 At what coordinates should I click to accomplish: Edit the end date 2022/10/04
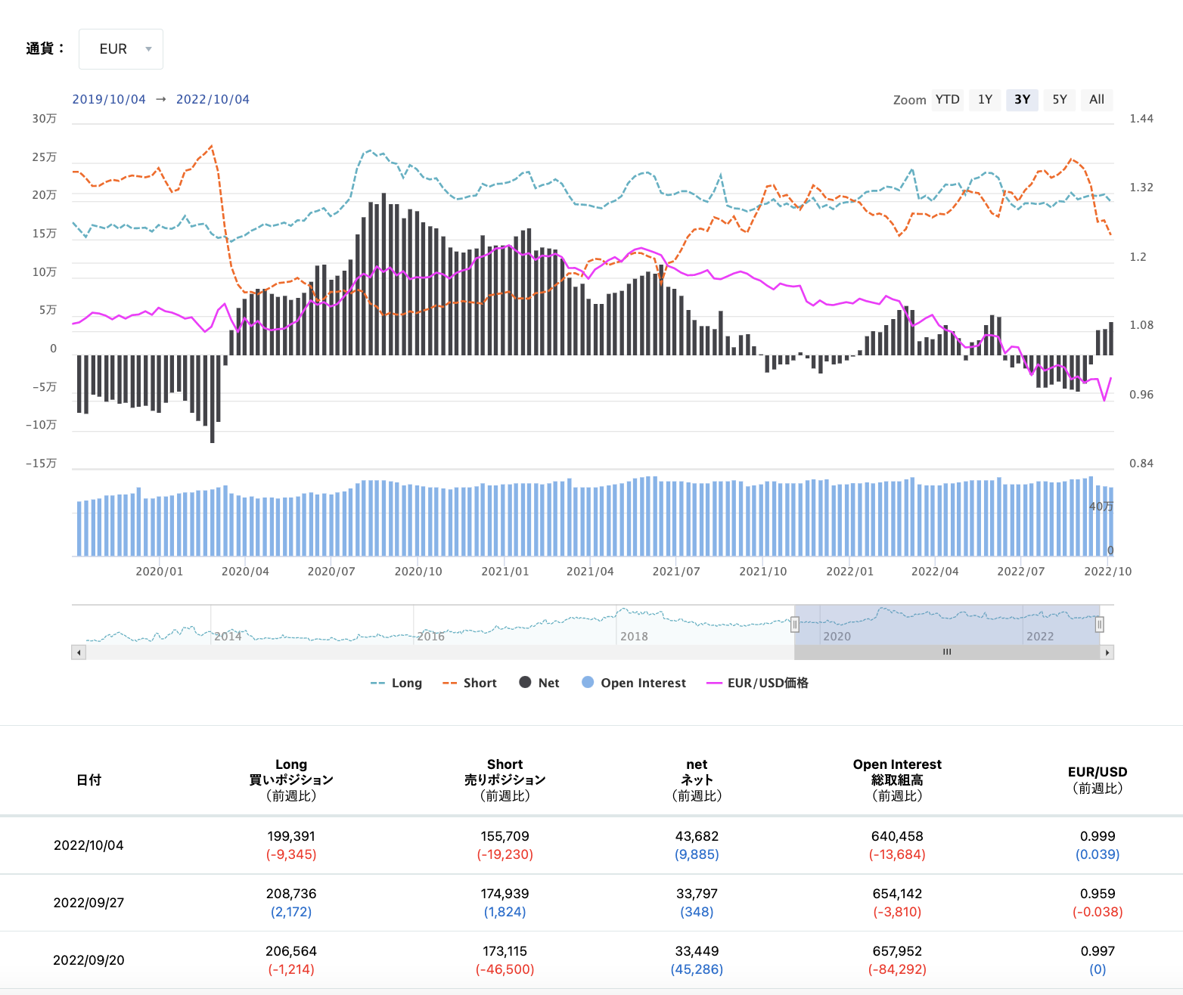click(x=213, y=100)
